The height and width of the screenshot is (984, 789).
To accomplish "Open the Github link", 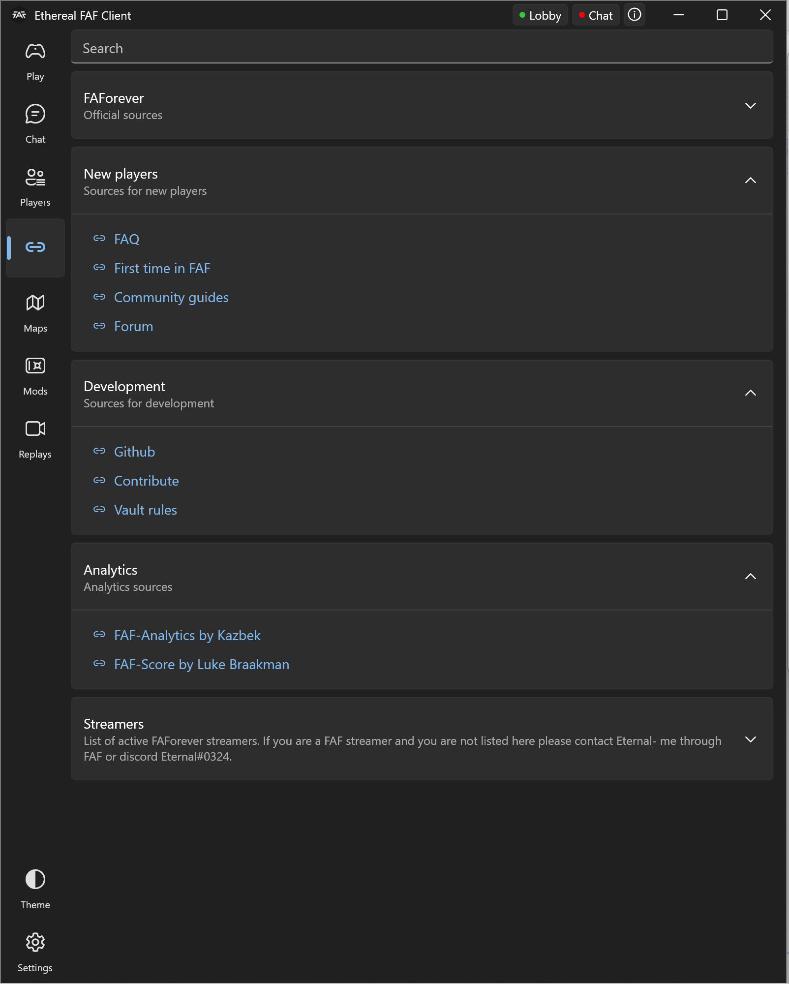I will (x=134, y=452).
